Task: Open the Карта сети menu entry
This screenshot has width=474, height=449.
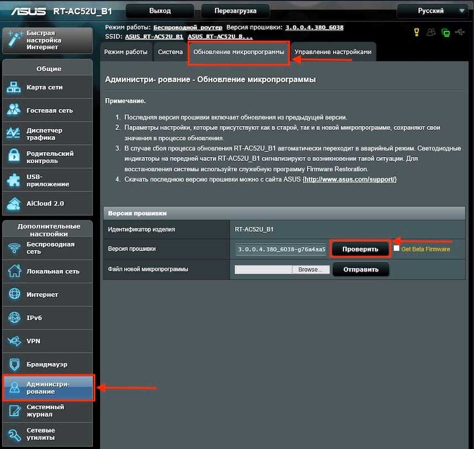Action: (x=48, y=87)
